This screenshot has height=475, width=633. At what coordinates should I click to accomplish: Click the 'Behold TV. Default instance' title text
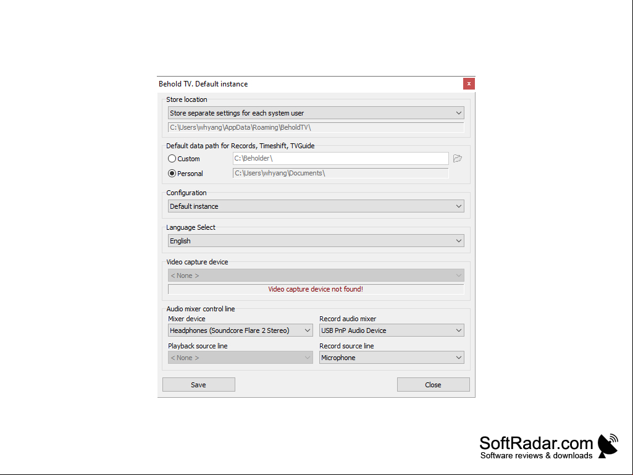[x=203, y=84]
